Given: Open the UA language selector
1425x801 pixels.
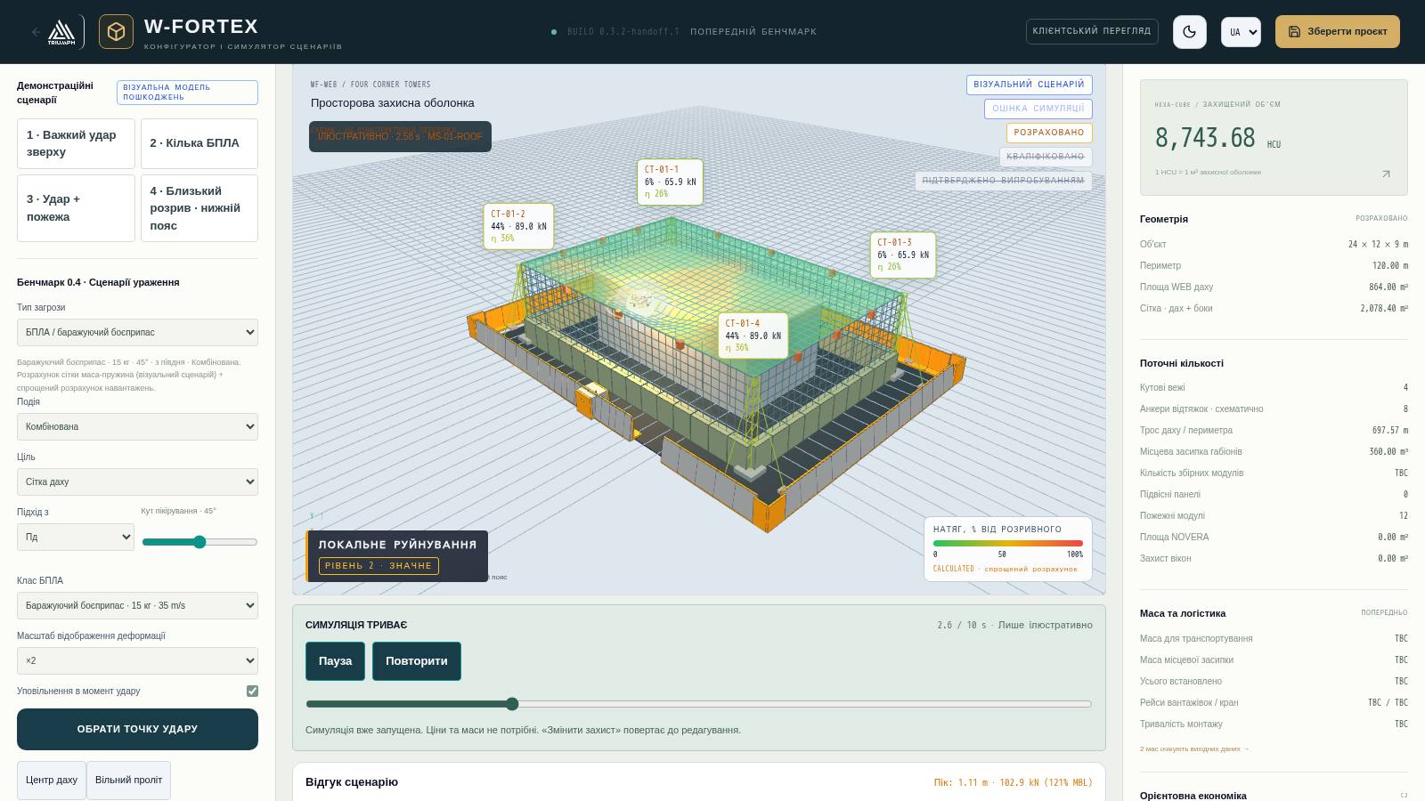Looking at the screenshot, I should pos(1241,32).
